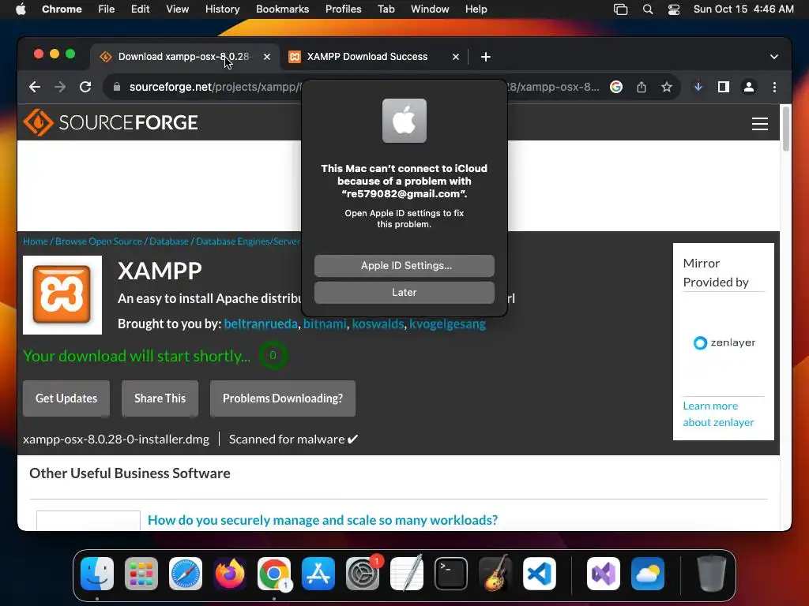Open the Chrome app menu
809x606 pixels.
click(62, 9)
